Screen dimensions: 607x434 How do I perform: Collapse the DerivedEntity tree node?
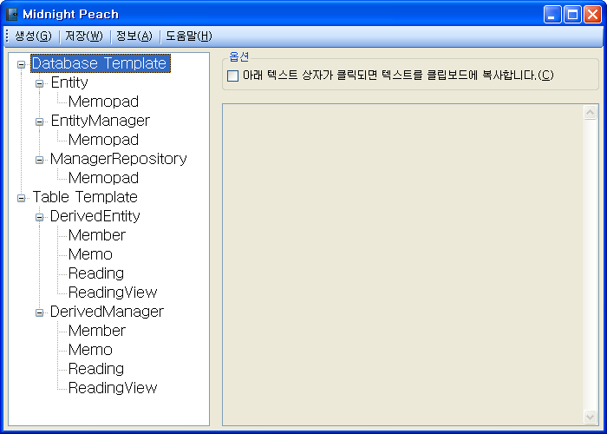(x=40, y=217)
